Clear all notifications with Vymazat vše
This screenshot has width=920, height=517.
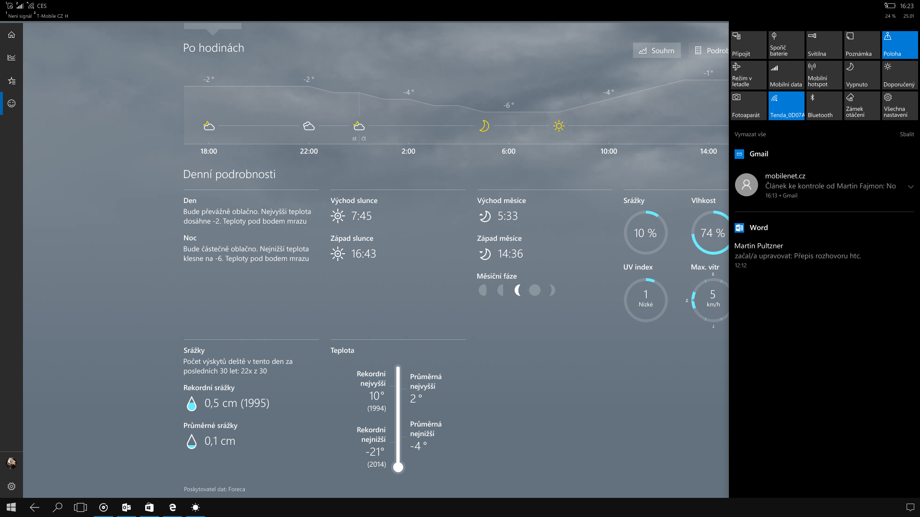pos(750,134)
